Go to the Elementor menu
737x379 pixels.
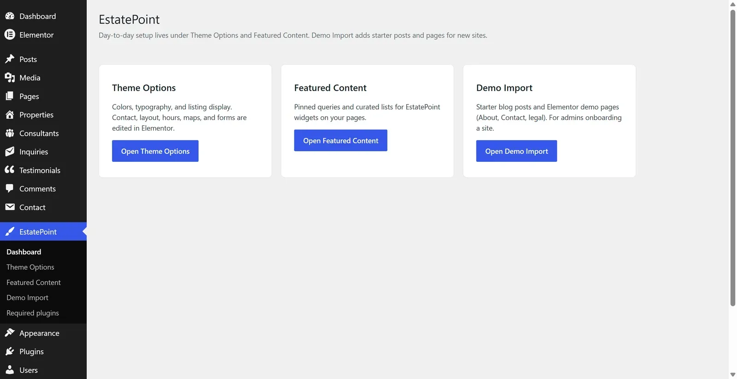[x=36, y=35]
